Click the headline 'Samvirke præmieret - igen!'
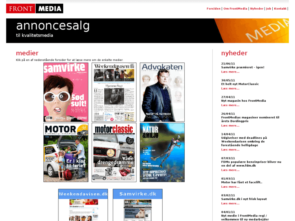 [243, 67]
